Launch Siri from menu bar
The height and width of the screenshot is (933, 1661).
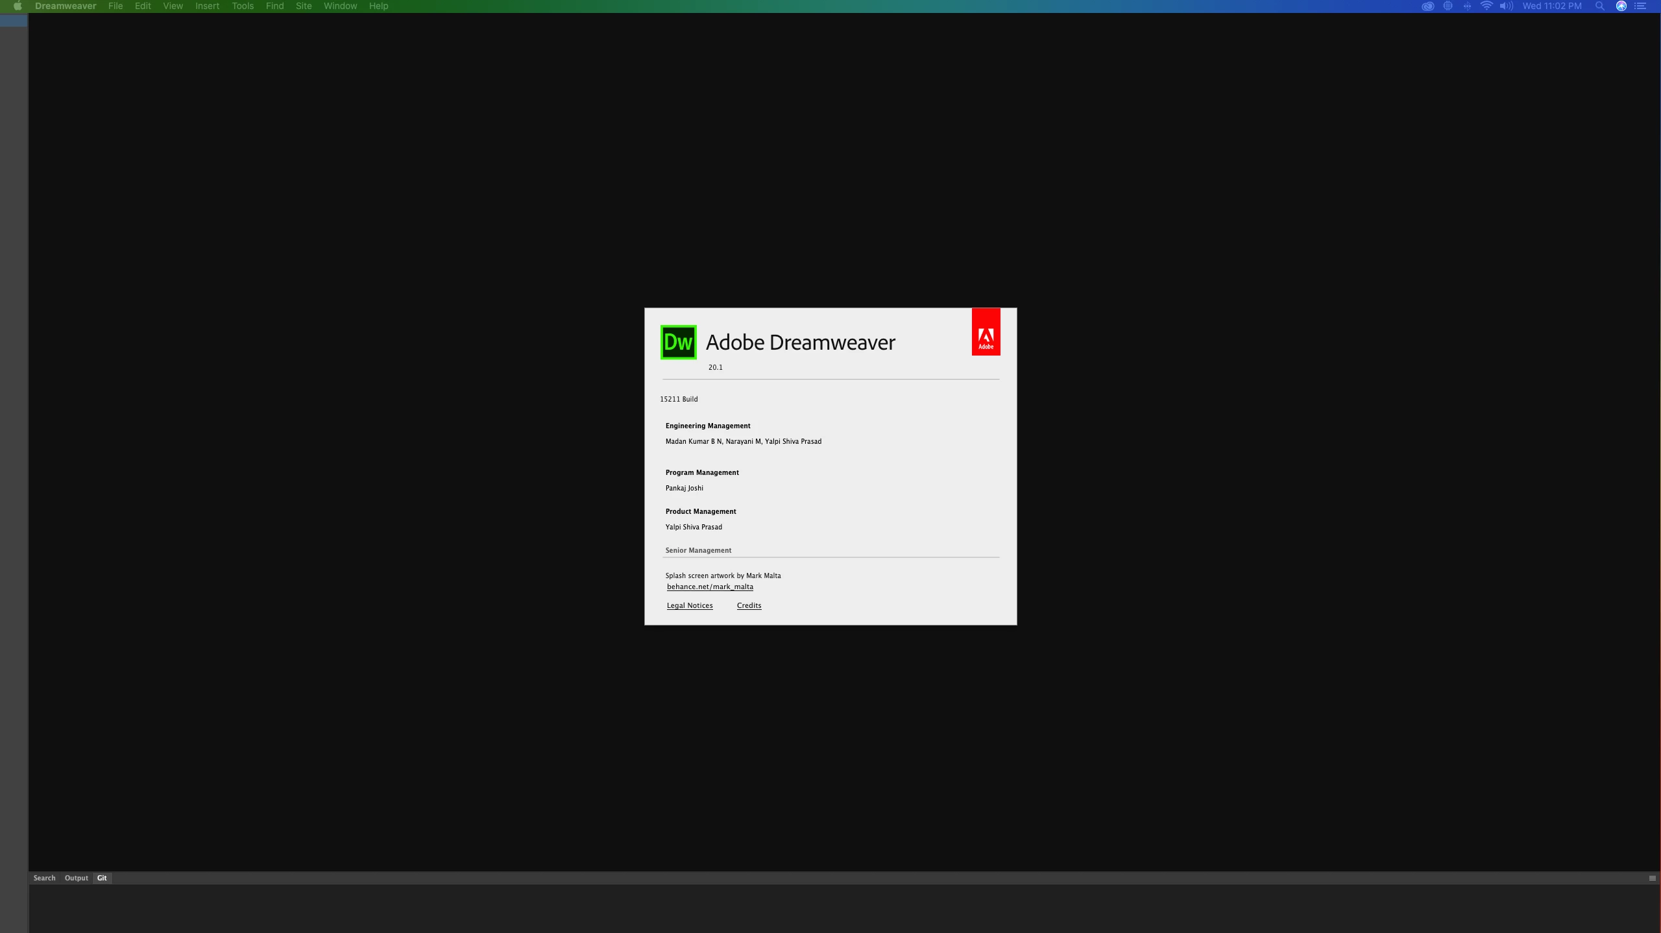pyautogui.click(x=1621, y=6)
